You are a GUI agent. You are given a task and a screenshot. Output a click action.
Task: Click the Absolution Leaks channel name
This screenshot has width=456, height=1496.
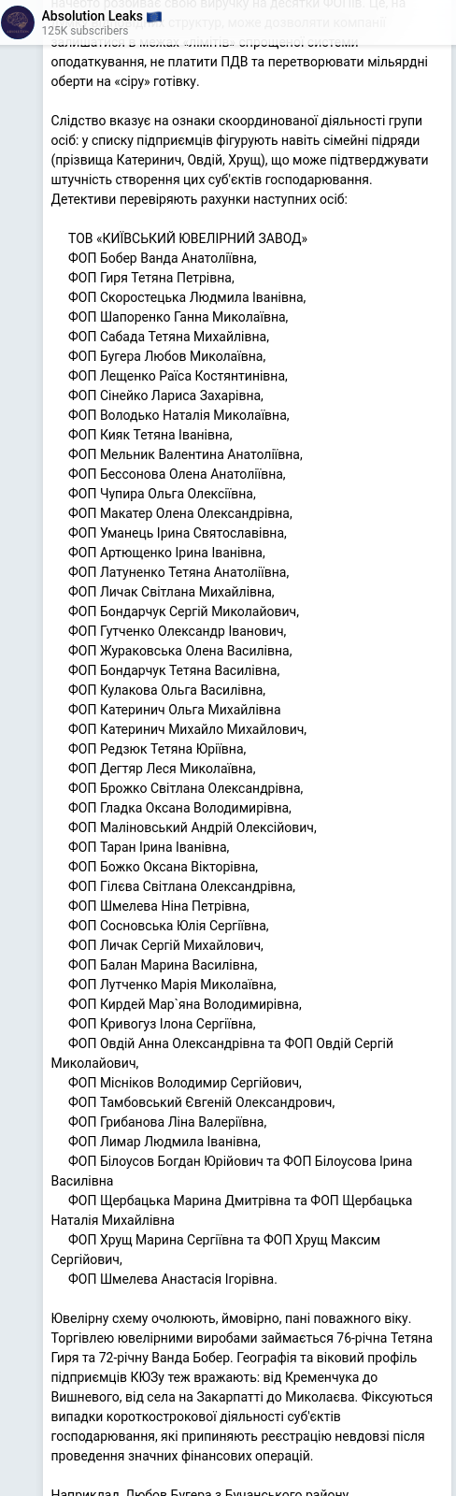click(x=93, y=16)
